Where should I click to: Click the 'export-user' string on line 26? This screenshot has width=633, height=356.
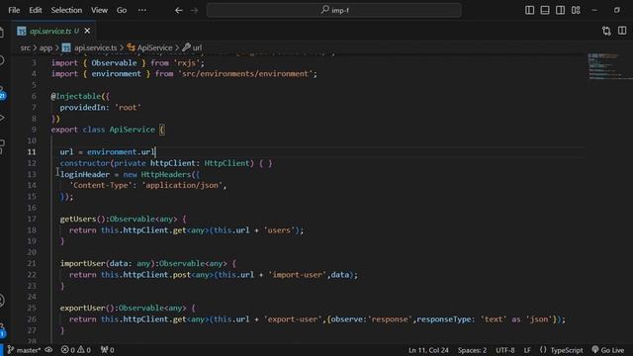click(x=293, y=319)
